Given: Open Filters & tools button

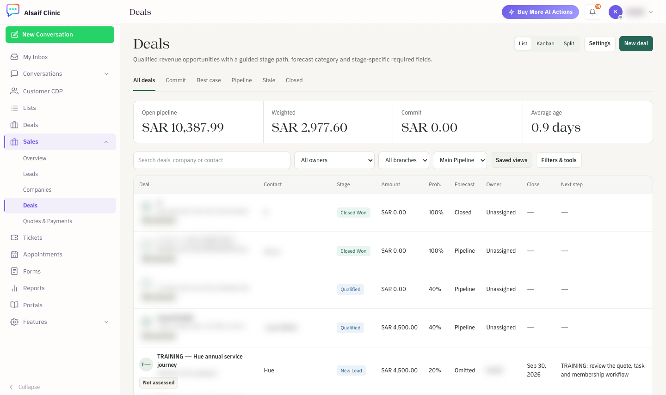Looking at the screenshot, I should tap(559, 160).
